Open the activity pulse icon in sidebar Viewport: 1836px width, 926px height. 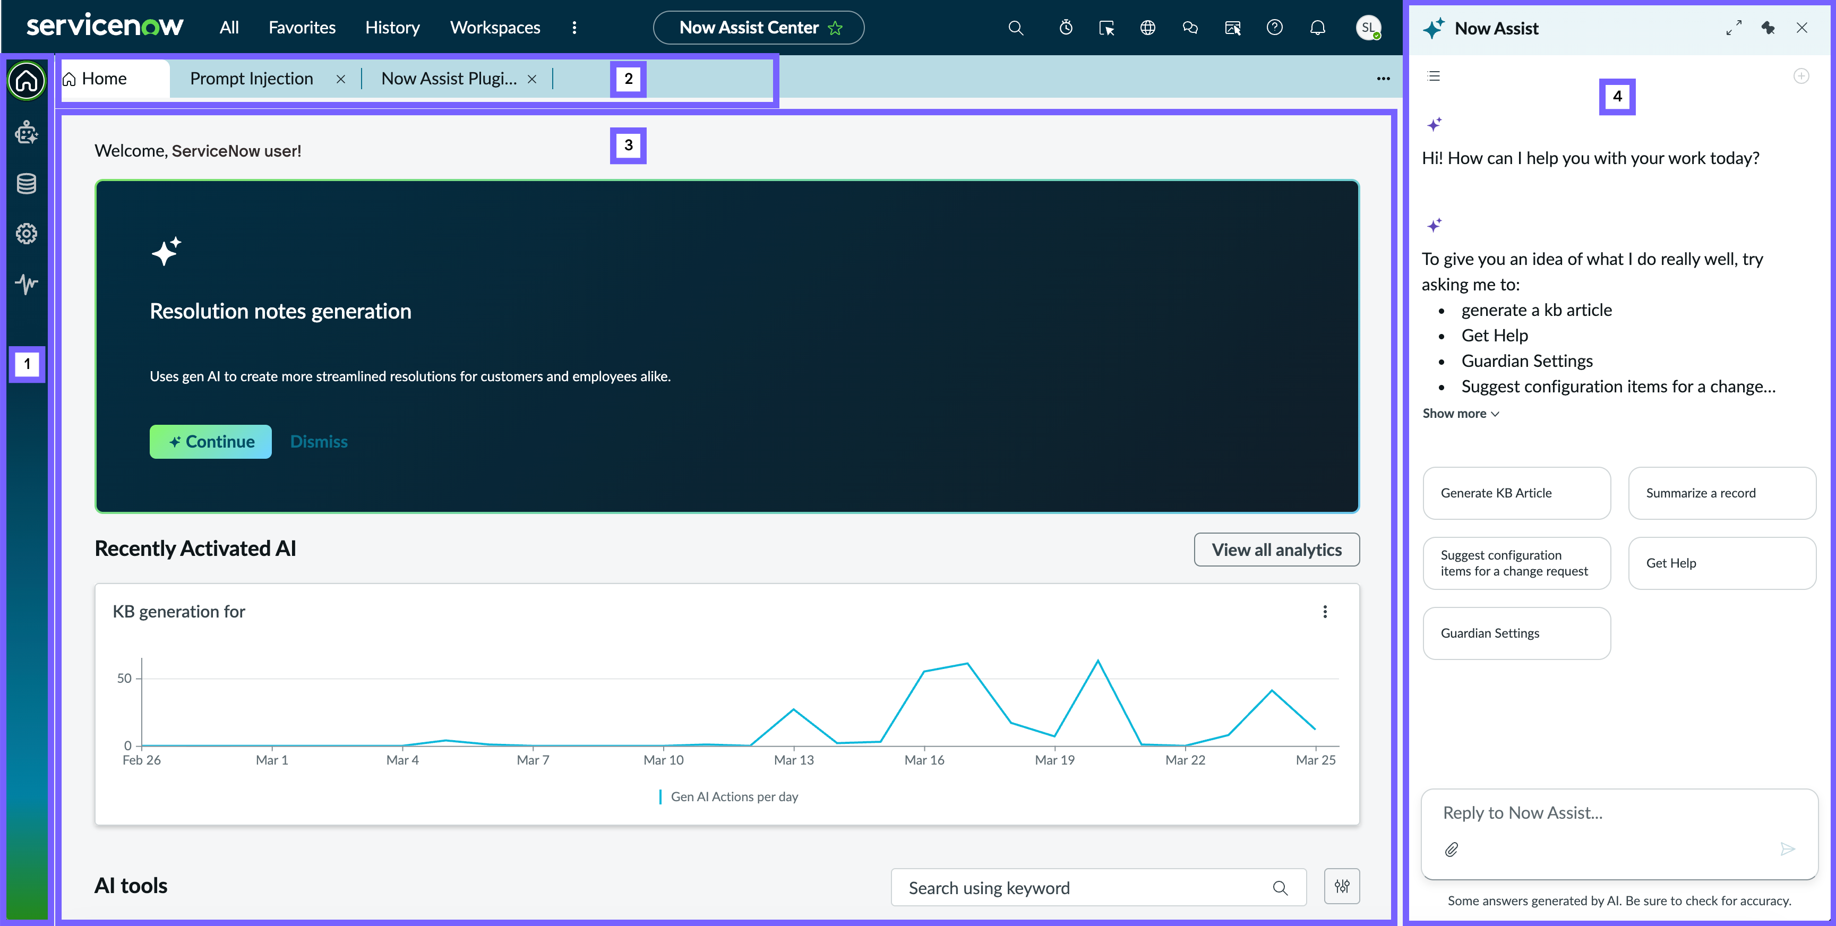[x=27, y=284]
